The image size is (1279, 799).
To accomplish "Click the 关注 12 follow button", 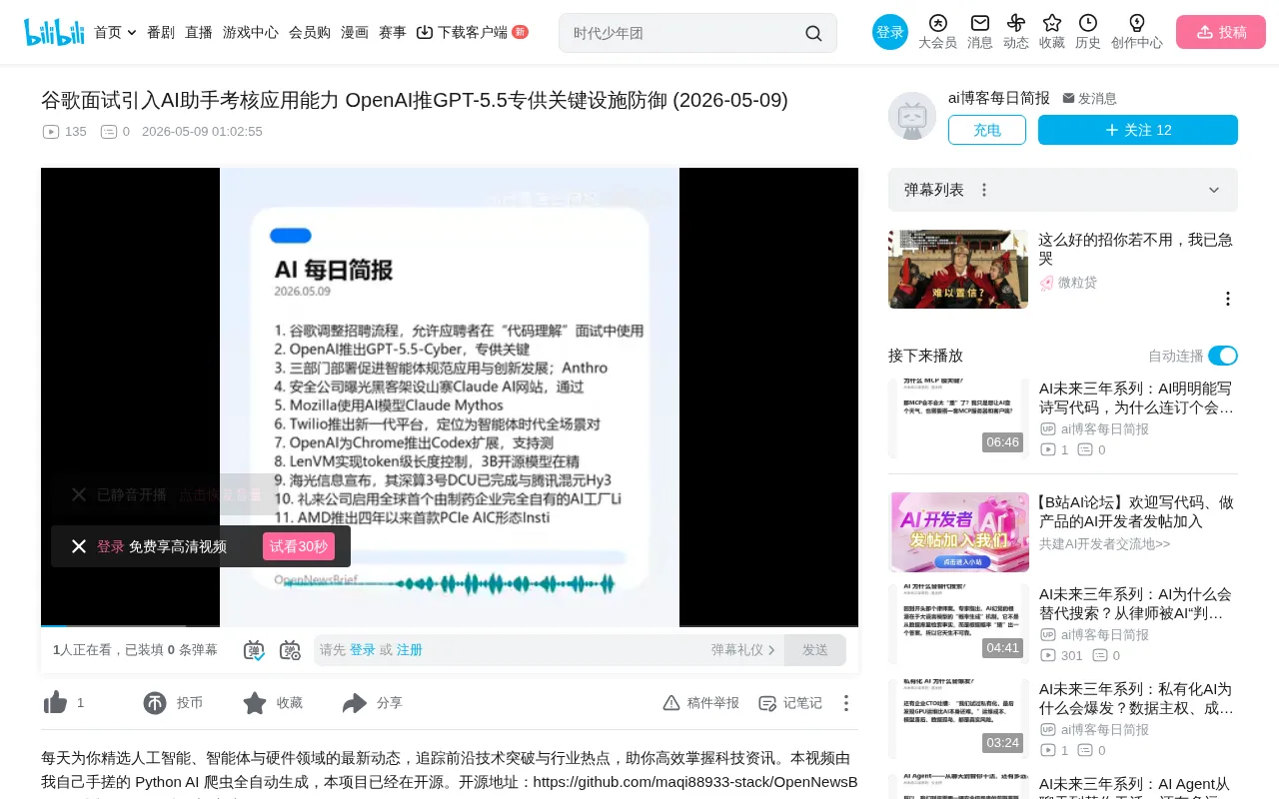I will pyautogui.click(x=1138, y=130).
